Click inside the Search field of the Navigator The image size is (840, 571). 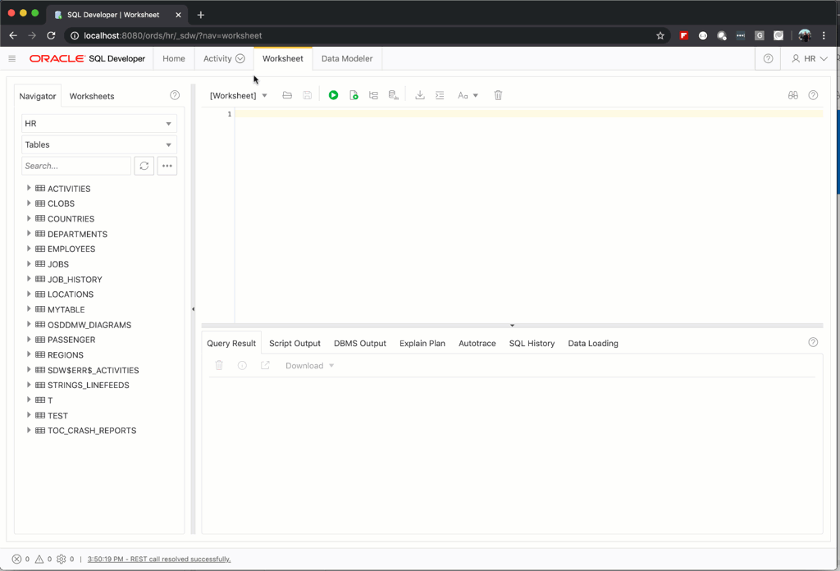coord(74,166)
